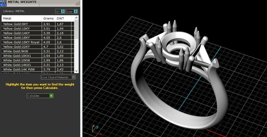
Task: Click the 4.7 grams value
Action: tap(46, 46)
